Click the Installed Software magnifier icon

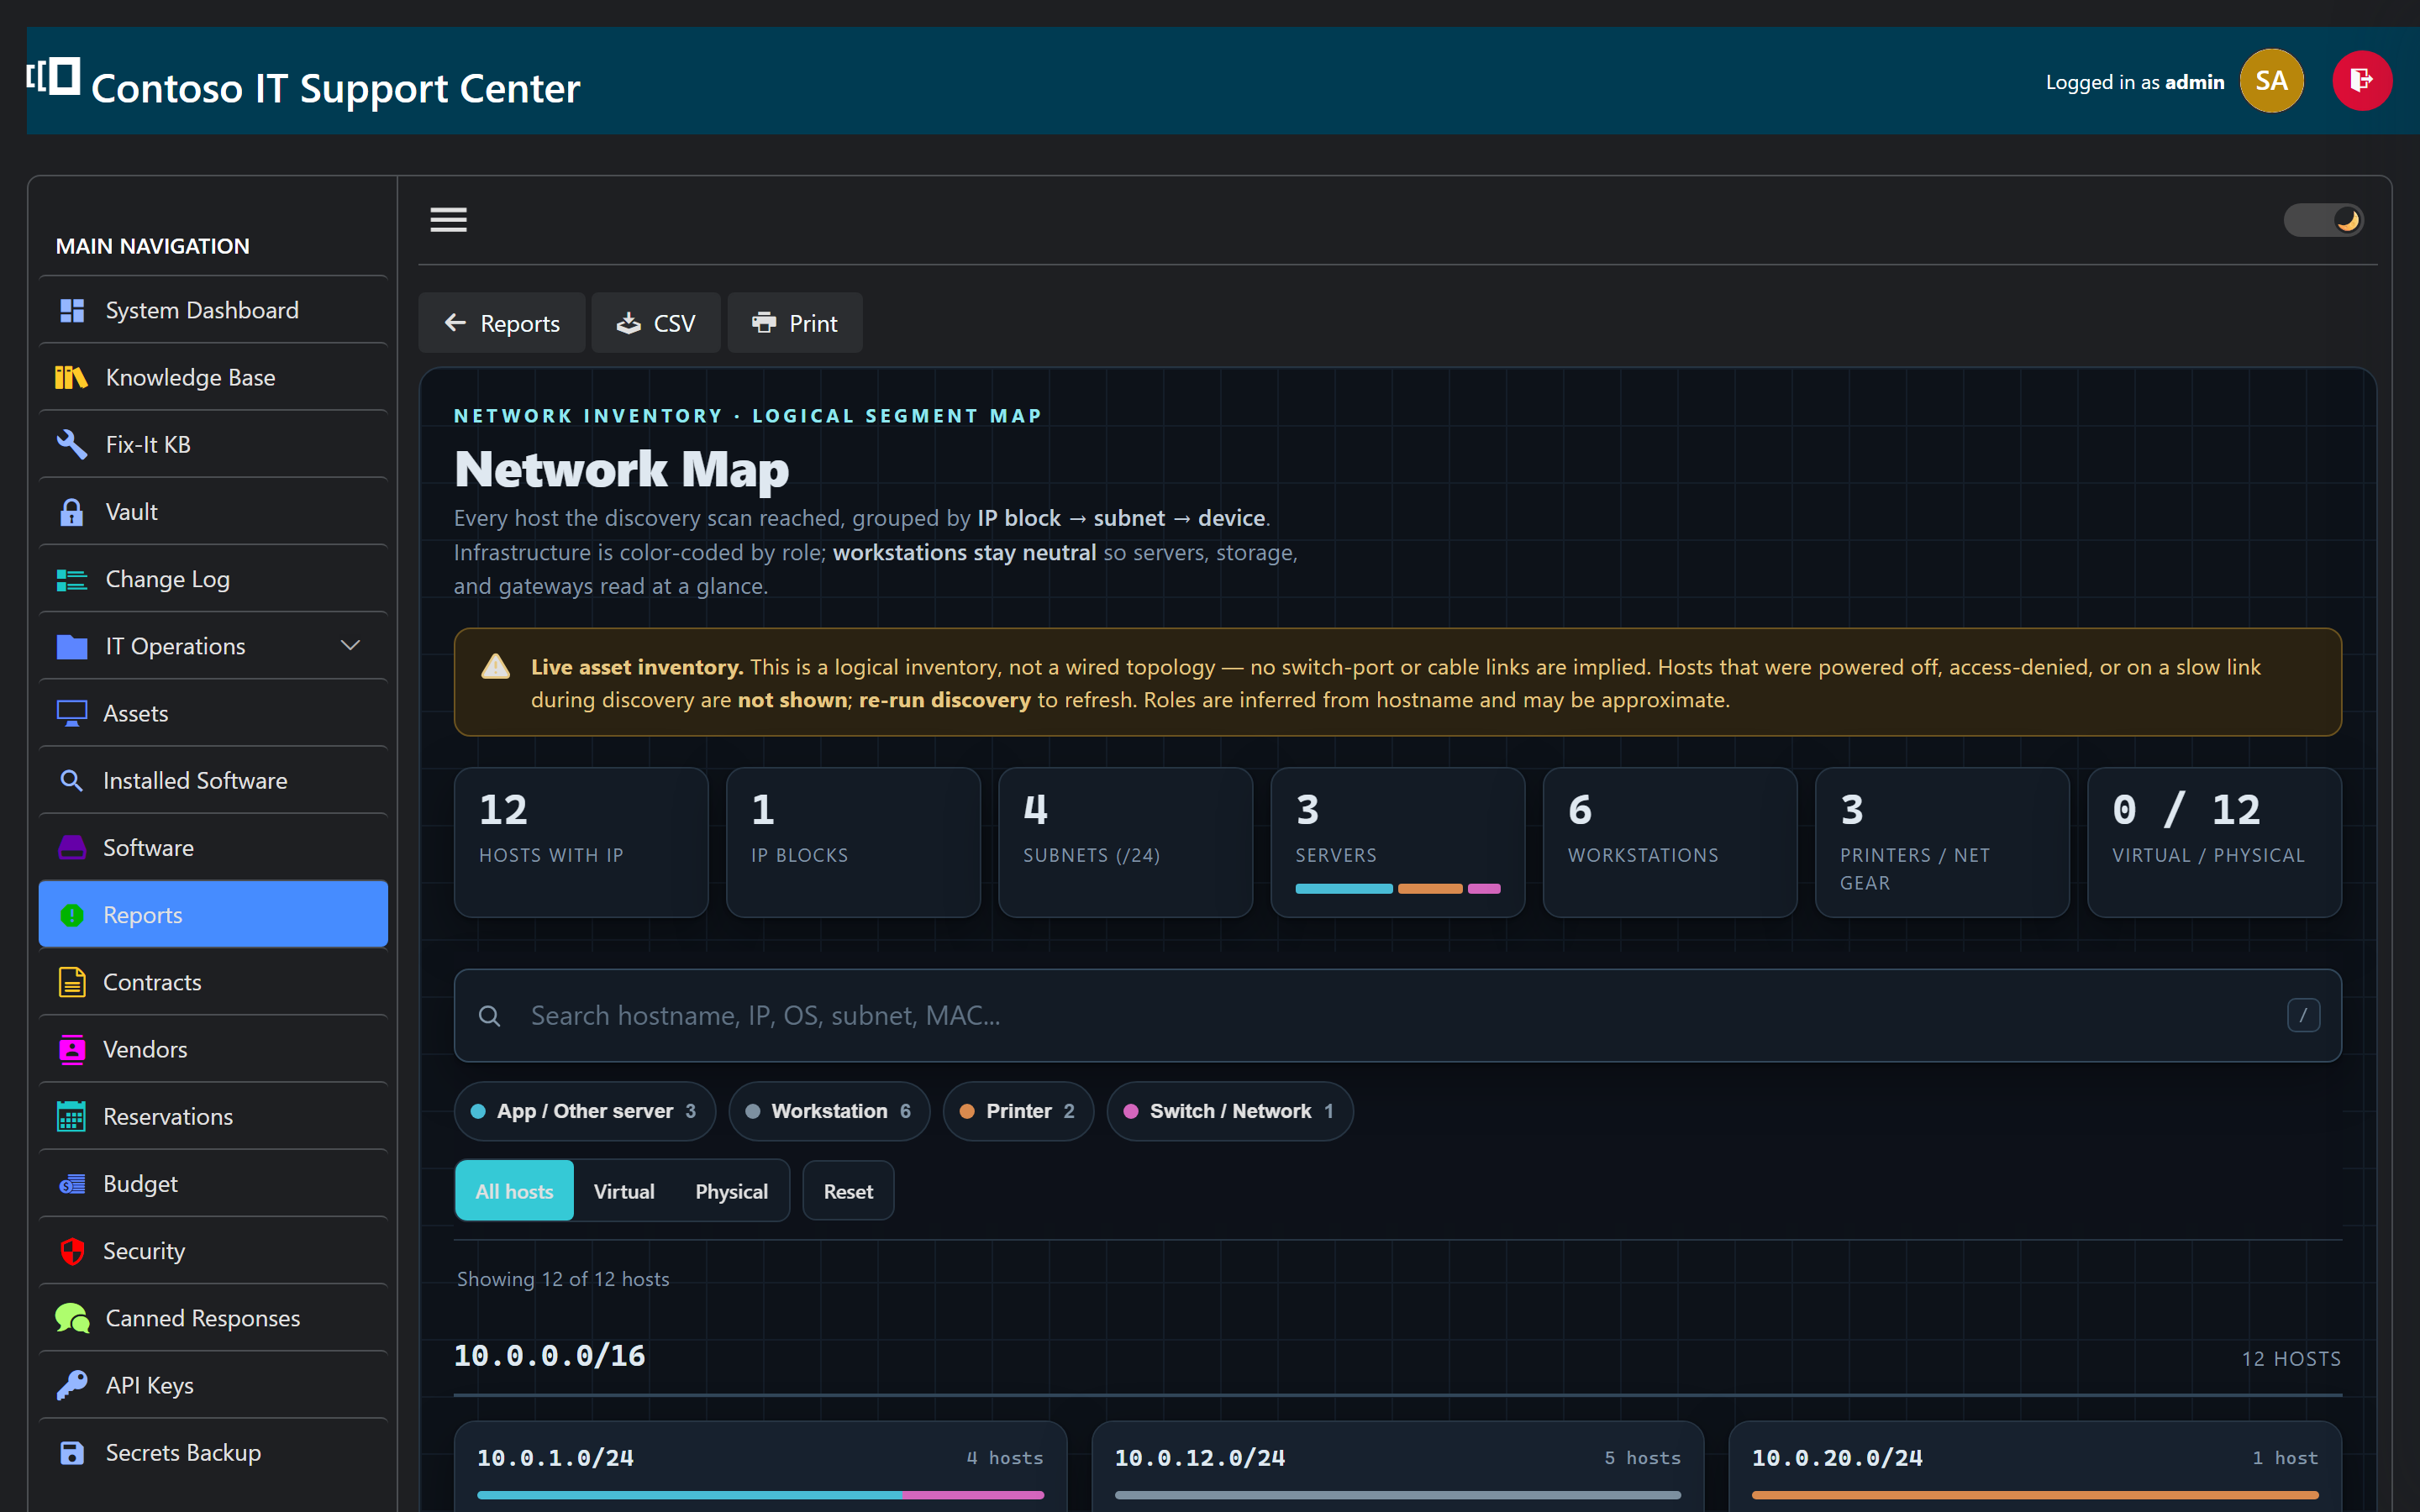point(72,781)
